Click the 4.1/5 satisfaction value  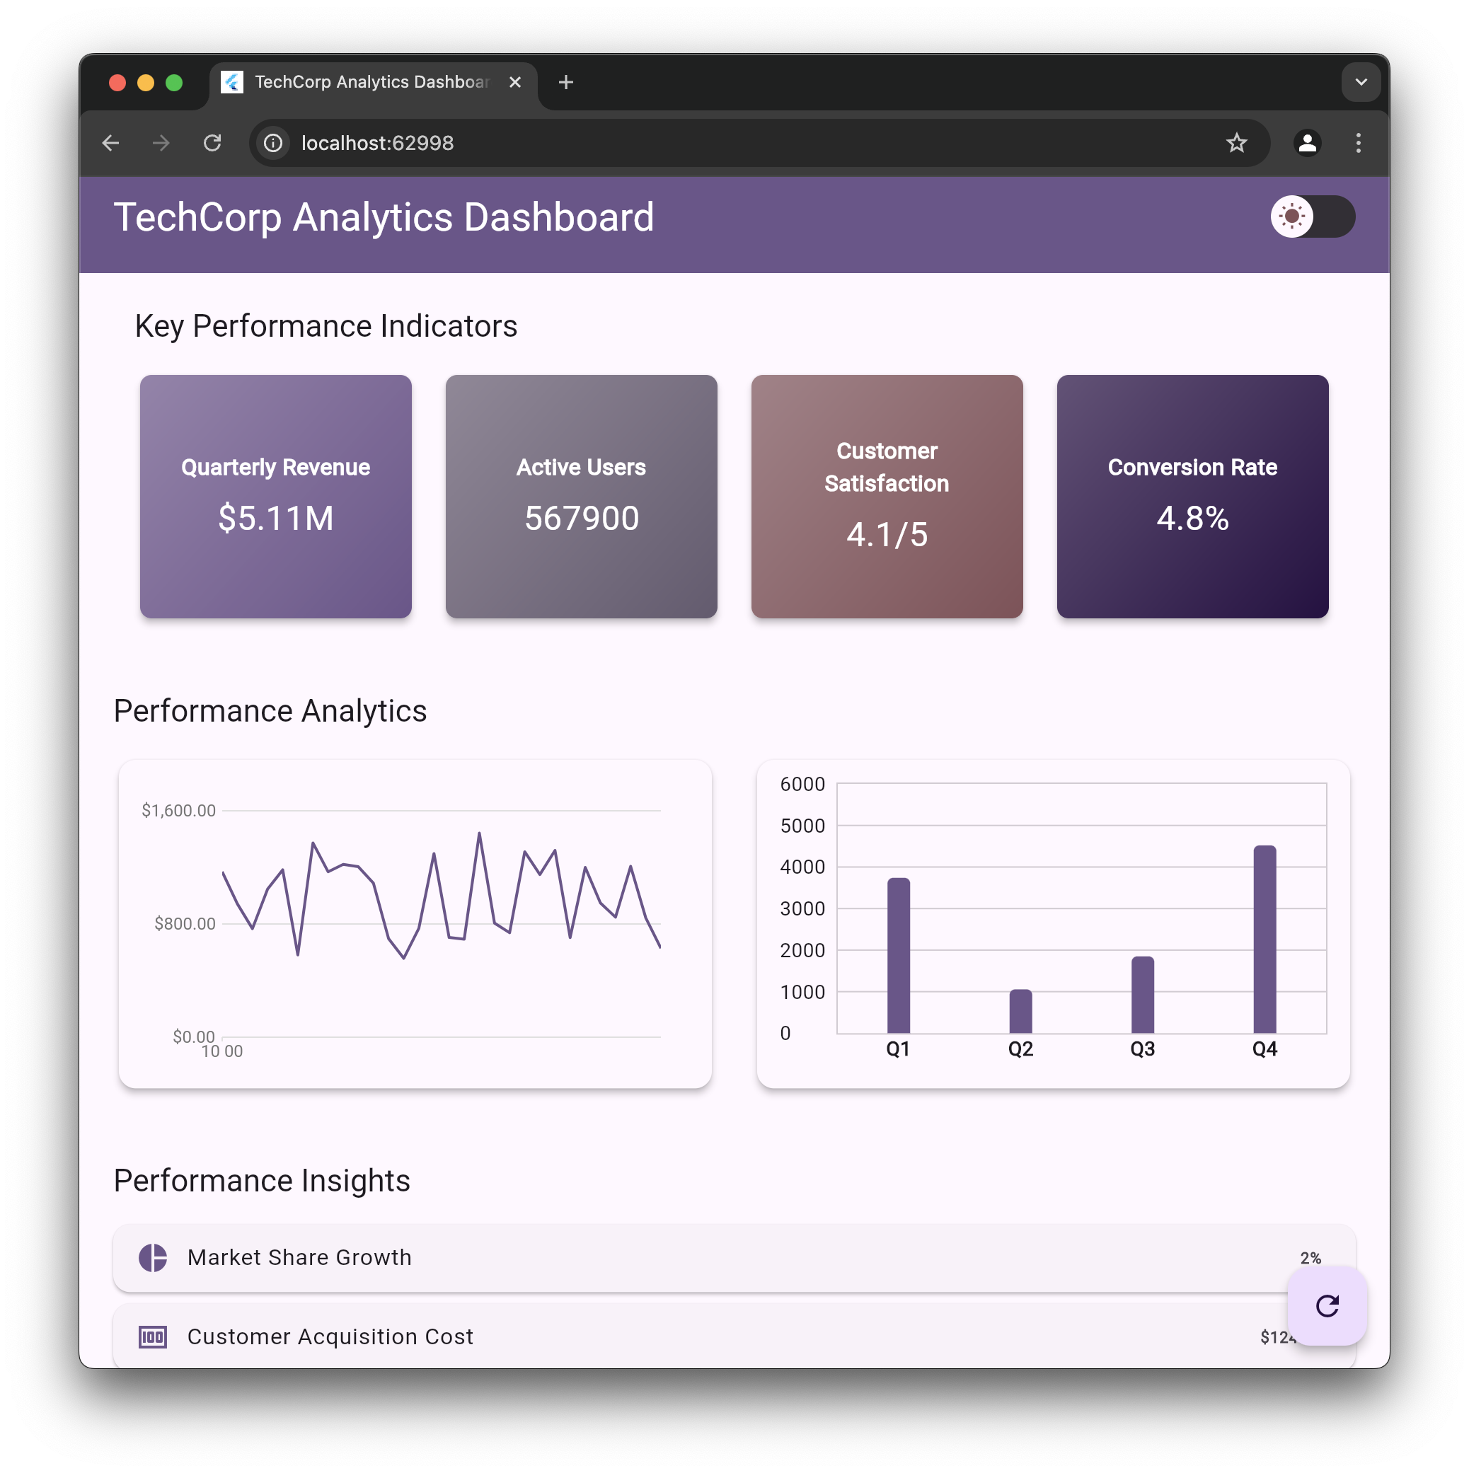click(x=887, y=534)
